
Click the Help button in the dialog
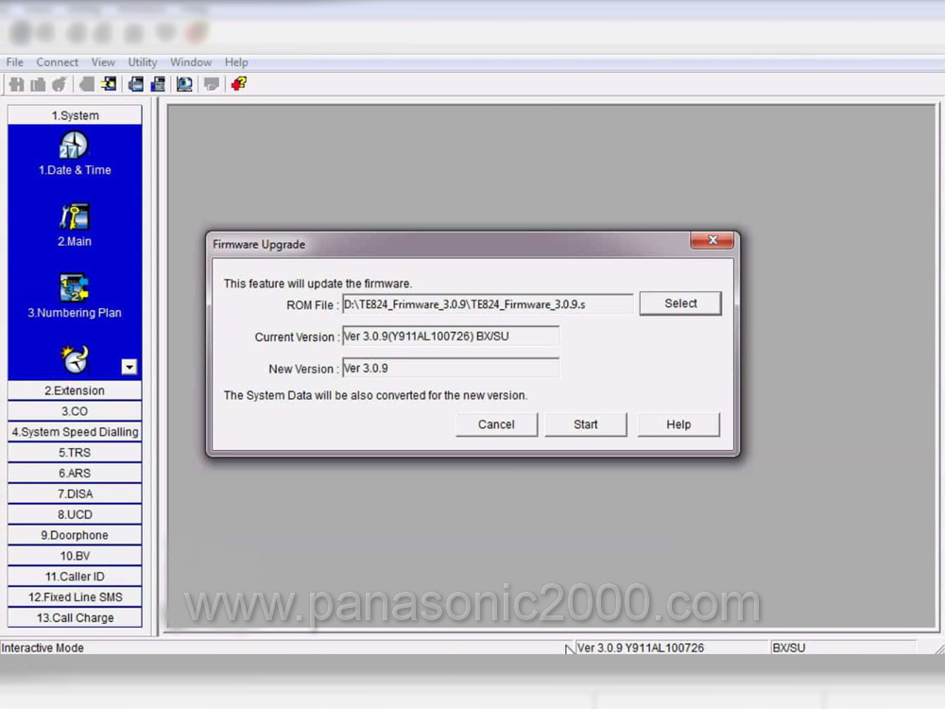679,424
